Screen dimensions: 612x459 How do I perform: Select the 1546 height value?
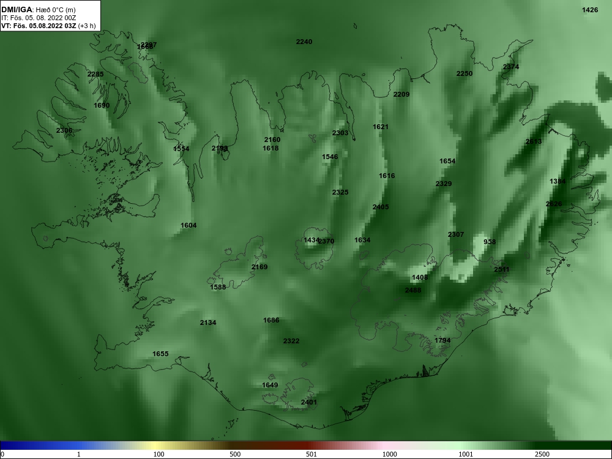[330, 157]
